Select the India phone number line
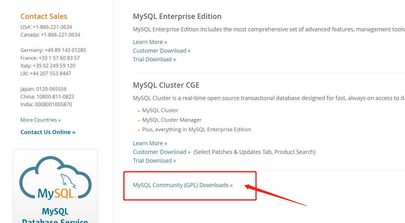 click(46, 104)
